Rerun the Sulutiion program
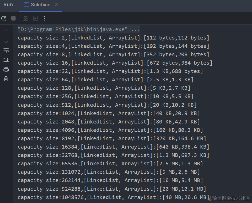Screen dimensions: 252x203 click(x=4, y=18)
